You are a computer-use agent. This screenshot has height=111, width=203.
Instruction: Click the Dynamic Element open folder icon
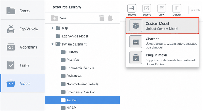coord(58,44)
